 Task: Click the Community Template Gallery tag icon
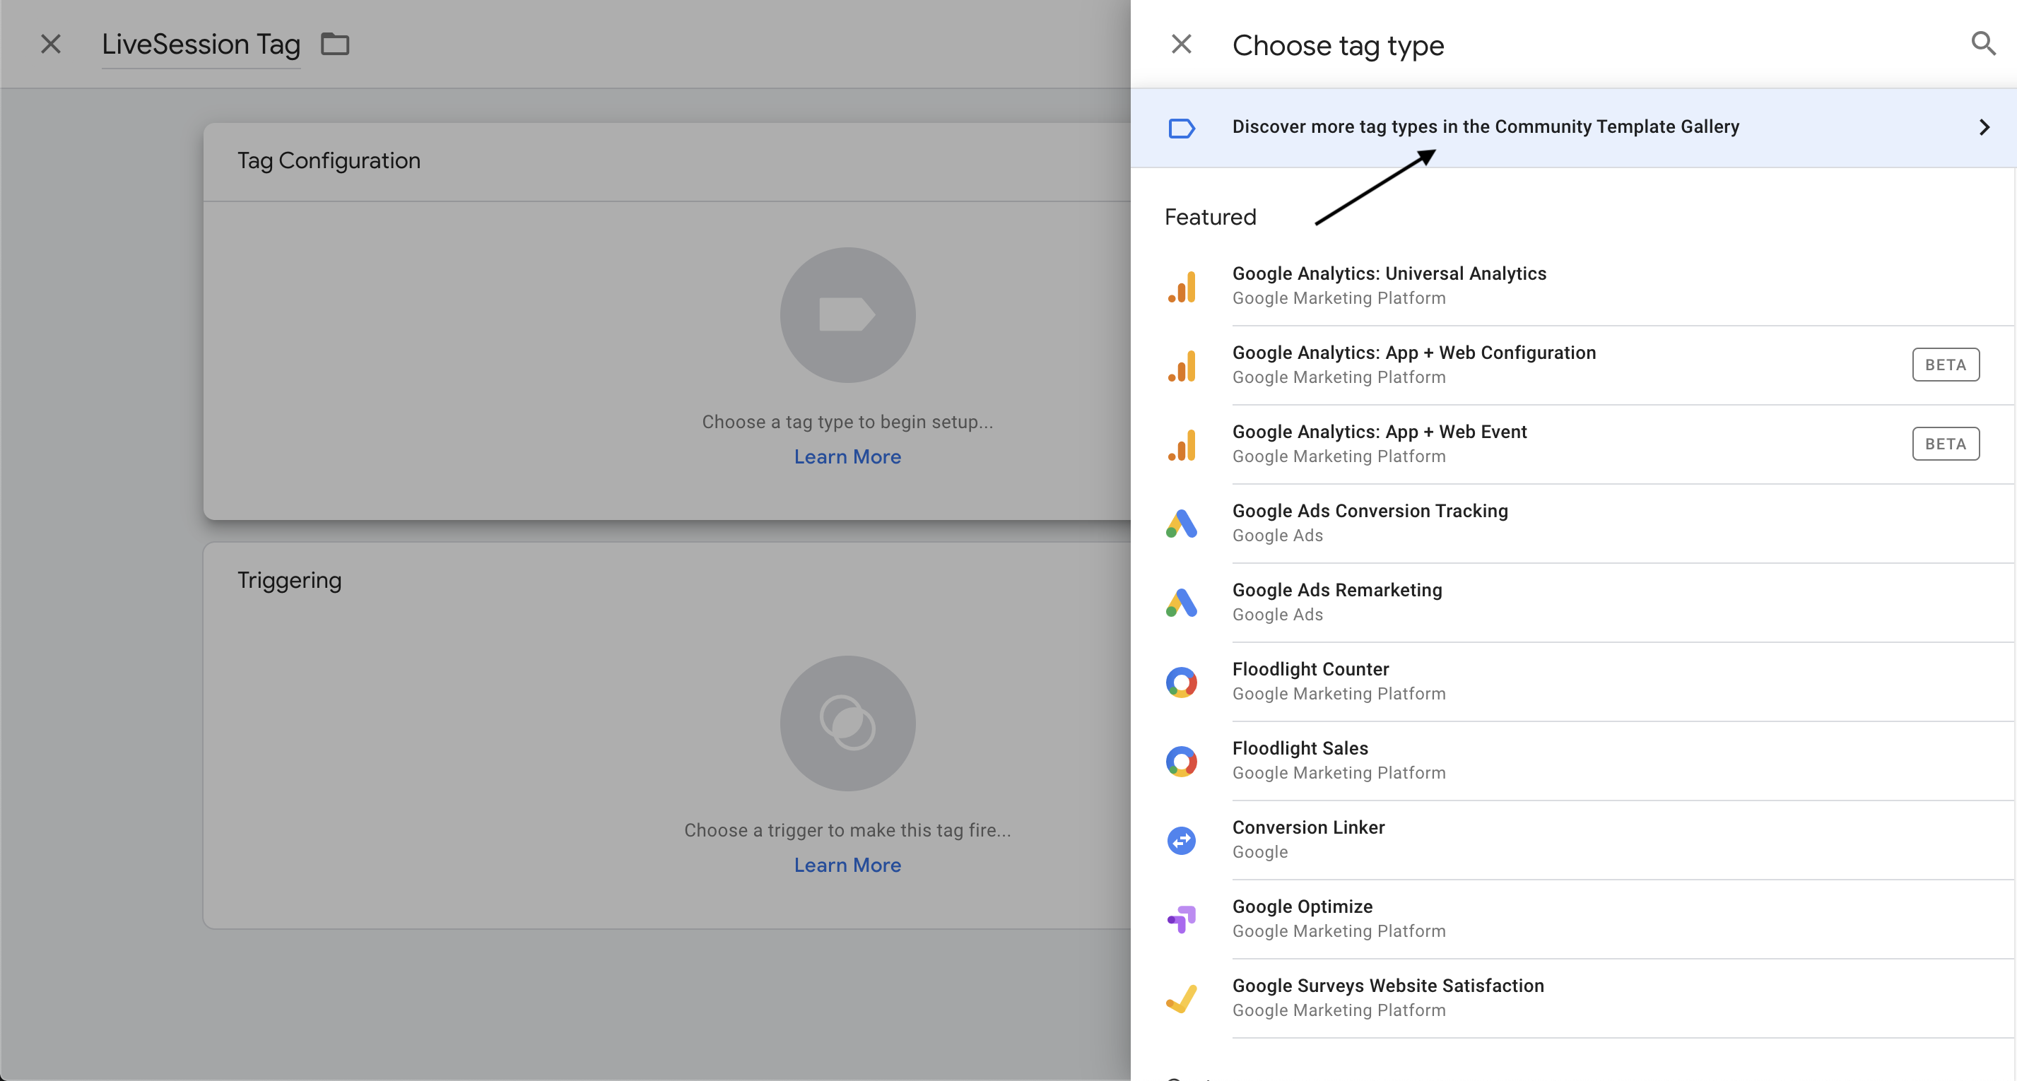(x=1182, y=126)
